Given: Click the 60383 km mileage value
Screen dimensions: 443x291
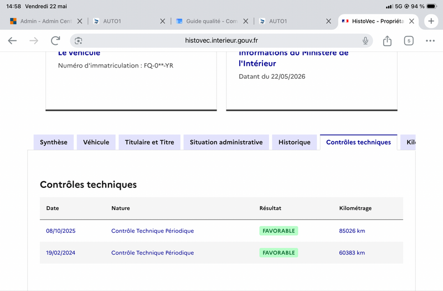Looking at the screenshot, I should point(352,253).
